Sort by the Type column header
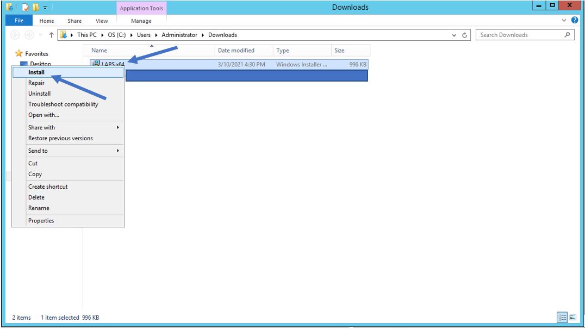This screenshot has height=329, width=585. 302,51
